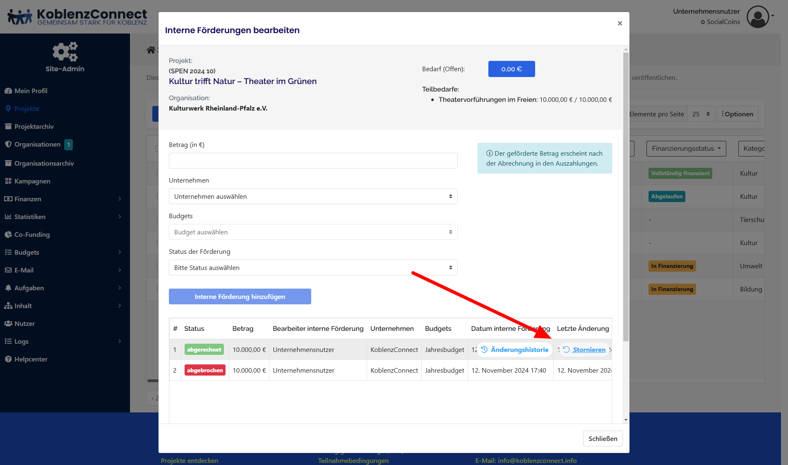Open Projektarchiv in the sidebar
The image size is (788, 465).
tap(34, 126)
